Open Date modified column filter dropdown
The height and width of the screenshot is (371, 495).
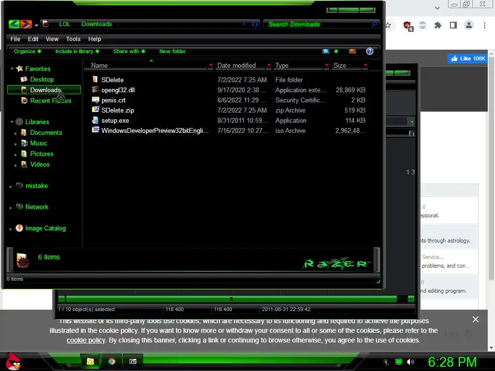[269, 65]
